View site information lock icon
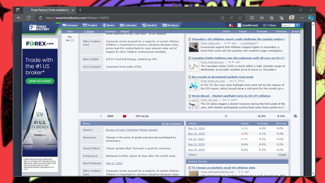This screenshot has height=183, width=325. tap(40, 18)
